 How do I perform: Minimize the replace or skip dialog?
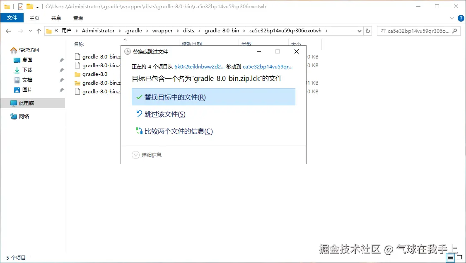(x=259, y=51)
